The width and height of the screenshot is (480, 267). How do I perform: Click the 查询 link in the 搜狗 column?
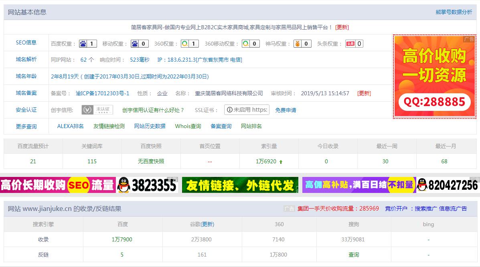pyautogui.click(x=354, y=255)
